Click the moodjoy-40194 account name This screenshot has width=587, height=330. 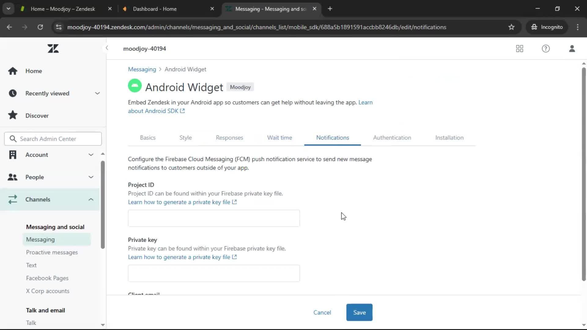pyautogui.click(x=145, y=49)
